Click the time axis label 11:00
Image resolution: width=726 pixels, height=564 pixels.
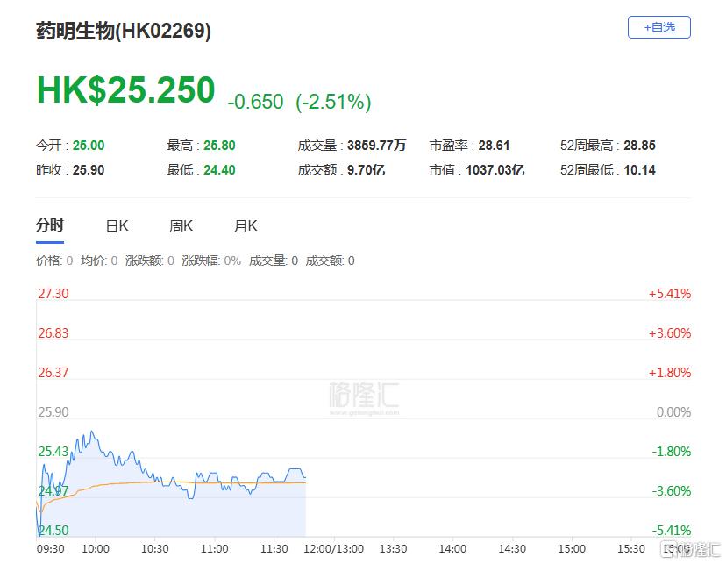coord(214,549)
